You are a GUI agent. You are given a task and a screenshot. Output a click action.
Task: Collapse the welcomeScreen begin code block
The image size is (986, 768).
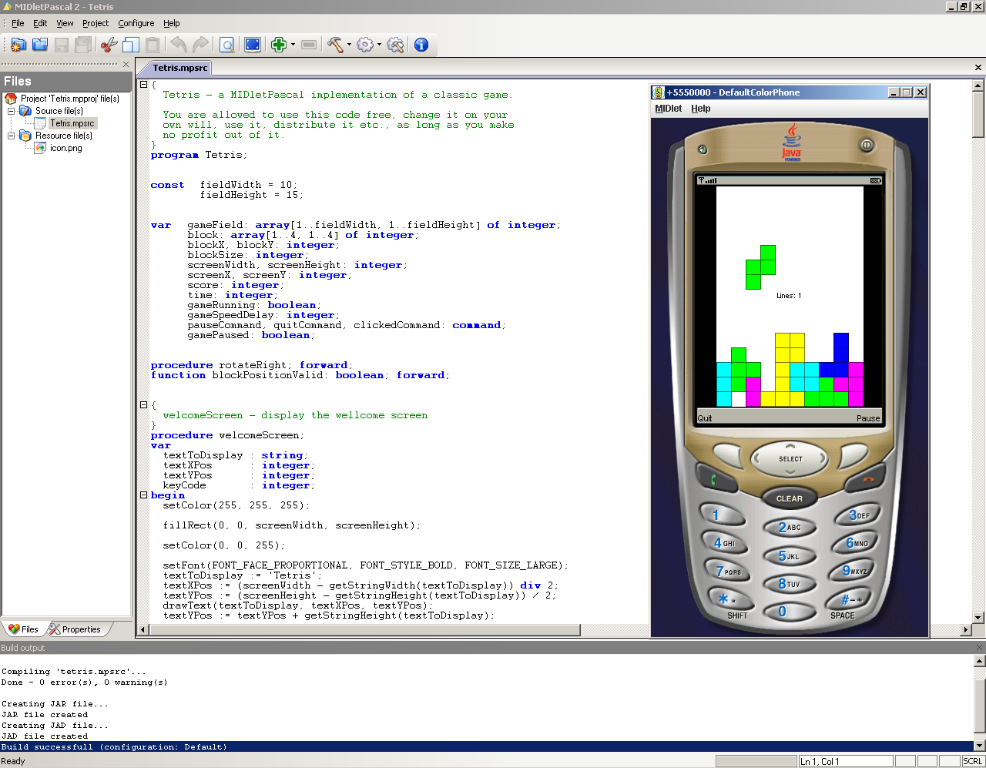point(143,495)
